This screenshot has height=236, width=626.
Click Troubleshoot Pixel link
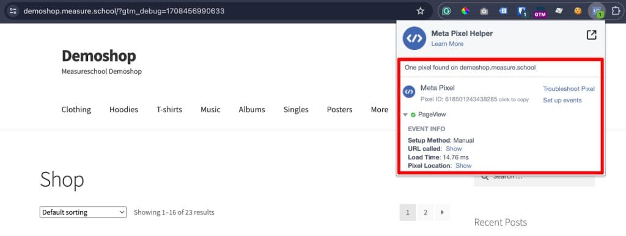pyautogui.click(x=569, y=89)
